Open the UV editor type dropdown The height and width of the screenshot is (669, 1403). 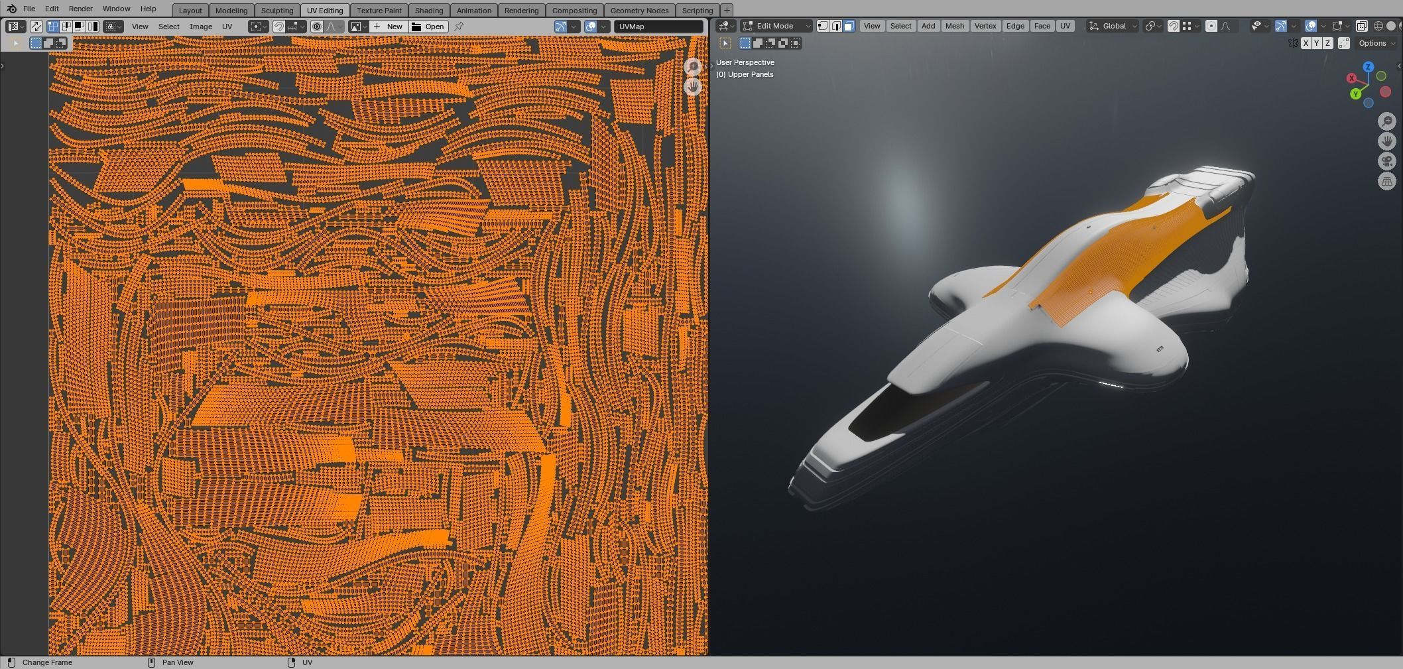[16, 27]
